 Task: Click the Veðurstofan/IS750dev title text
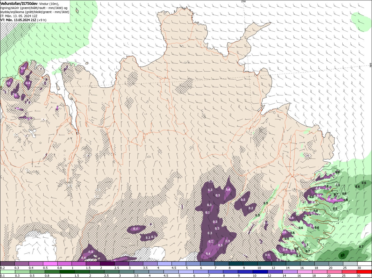click(19, 3)
